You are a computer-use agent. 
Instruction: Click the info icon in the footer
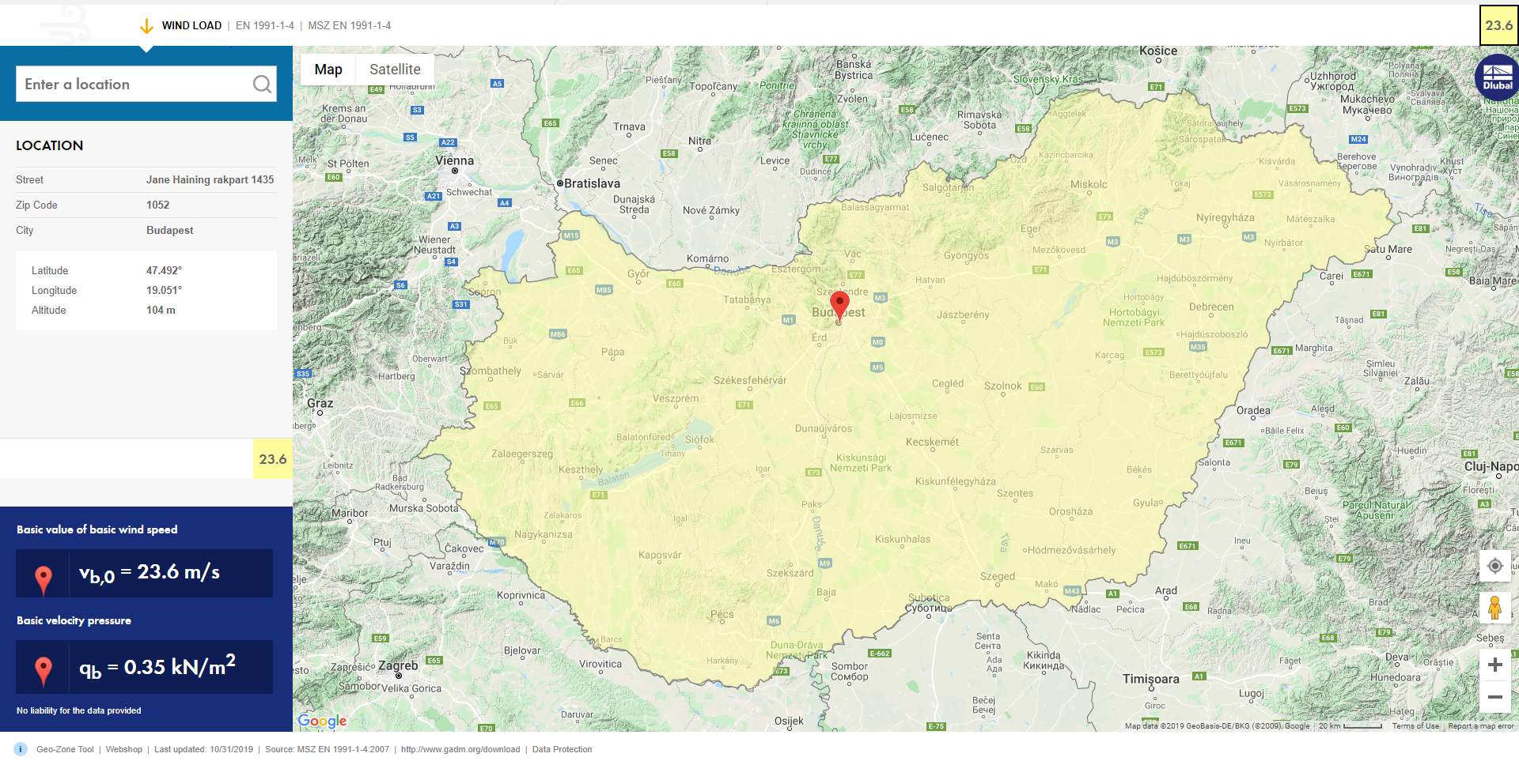[x=19, y=749]
